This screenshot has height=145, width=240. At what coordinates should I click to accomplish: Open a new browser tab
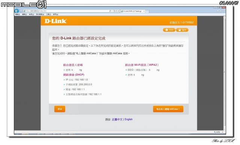pos(147,11)
